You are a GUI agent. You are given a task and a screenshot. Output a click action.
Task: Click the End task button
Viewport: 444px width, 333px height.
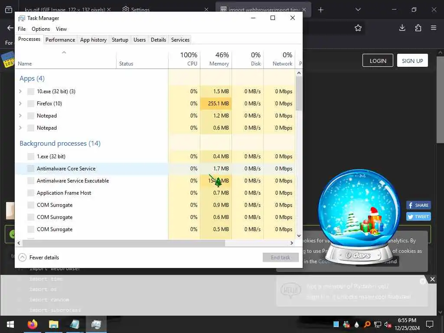point(281,258)
